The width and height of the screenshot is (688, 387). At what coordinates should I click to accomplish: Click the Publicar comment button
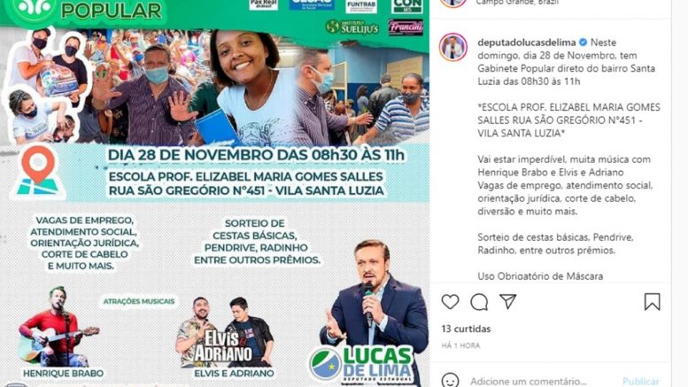click(640, 382)
